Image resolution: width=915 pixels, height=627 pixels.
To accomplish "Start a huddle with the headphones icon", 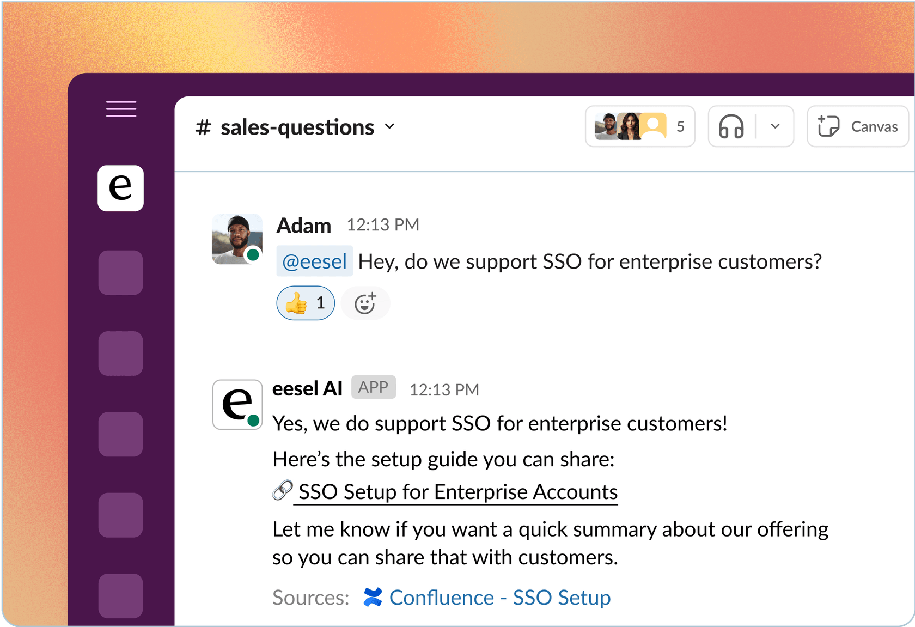I will coord(731,126).
